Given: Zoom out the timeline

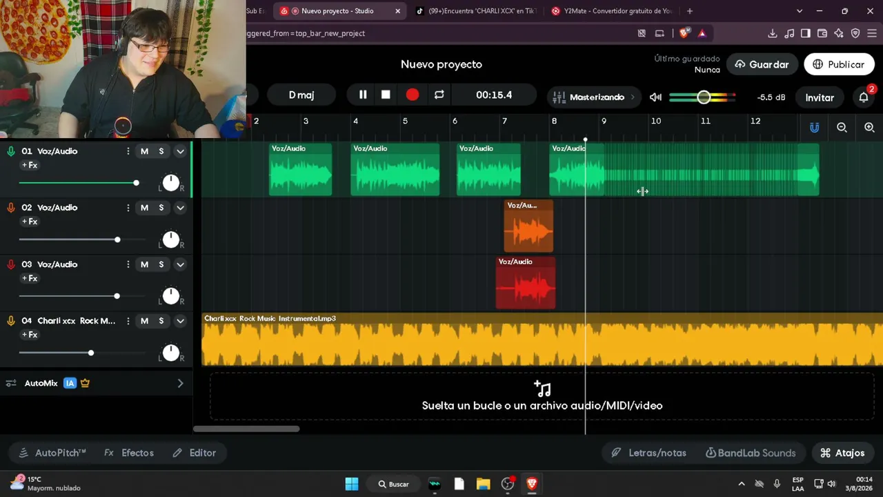Looking at the screenshot, I should pyautogui.click(x=842, y=128).
